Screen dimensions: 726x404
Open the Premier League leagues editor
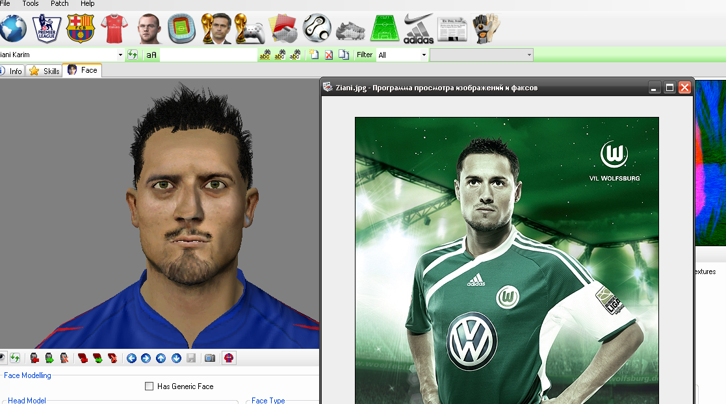click(x=47, y=29)
